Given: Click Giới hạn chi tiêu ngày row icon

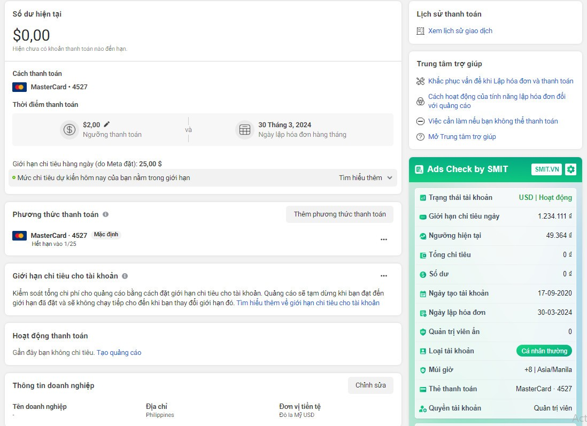Looking at the screenshot, I should point(423,217).
